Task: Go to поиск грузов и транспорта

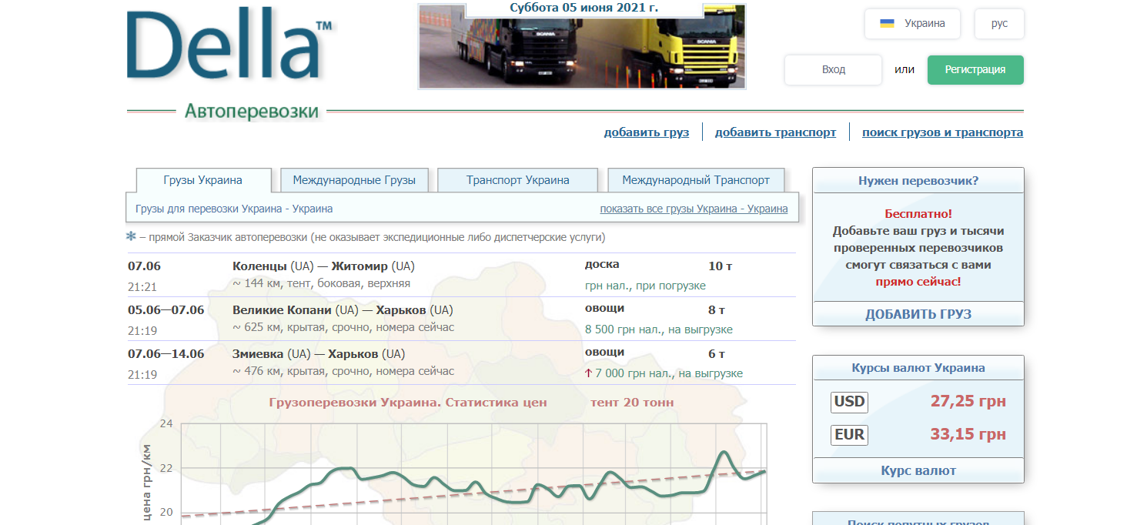Action: (942, 132)
